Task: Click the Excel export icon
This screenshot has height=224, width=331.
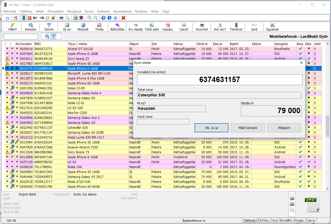Action: tap(75, 18)
